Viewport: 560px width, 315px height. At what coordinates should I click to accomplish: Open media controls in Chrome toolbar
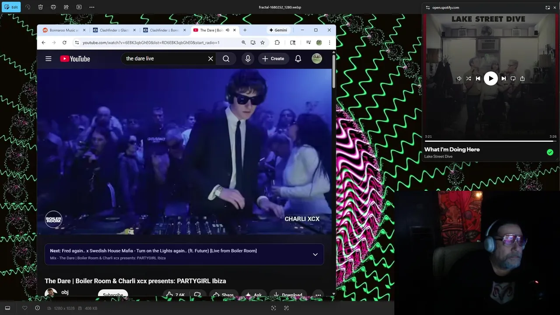(x=308, y=42)
